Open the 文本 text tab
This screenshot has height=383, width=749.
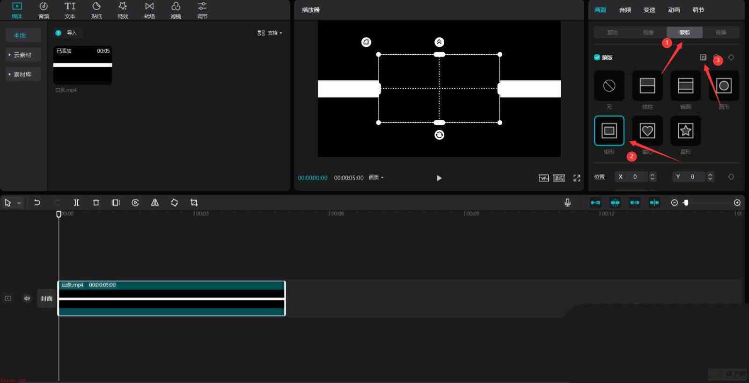click(70, 10)
